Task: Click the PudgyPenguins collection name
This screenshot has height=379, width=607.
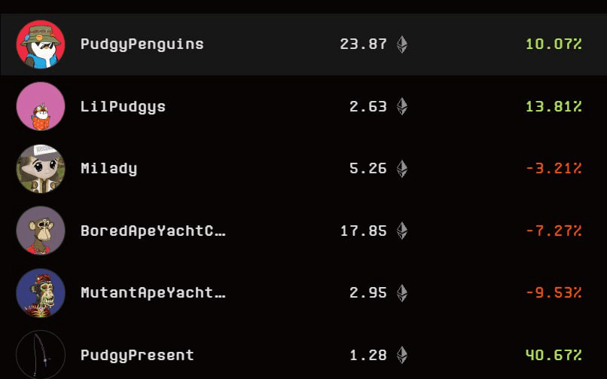Action: 142,44
